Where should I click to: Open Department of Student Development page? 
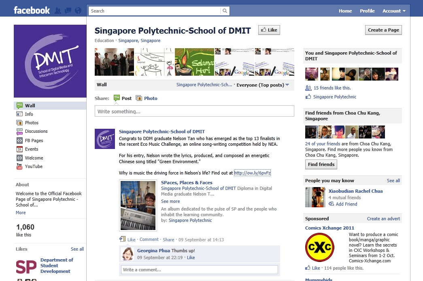click(57, 266)
